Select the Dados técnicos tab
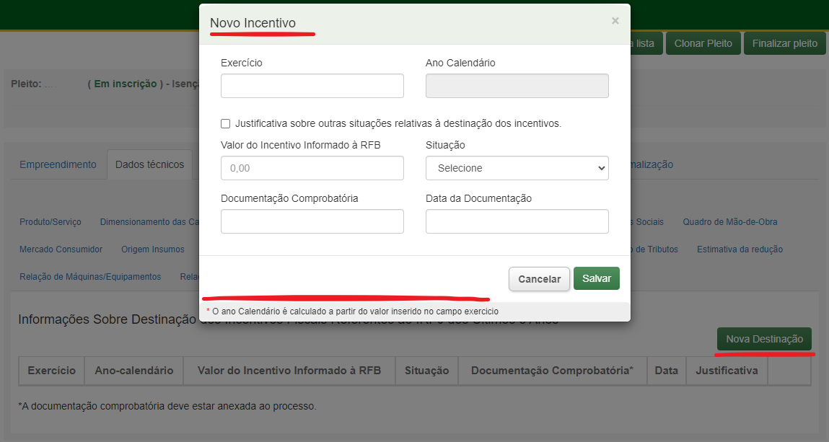The width and height of the screenshot is (829, 442). pyautogui.click(x=149, y=164)
